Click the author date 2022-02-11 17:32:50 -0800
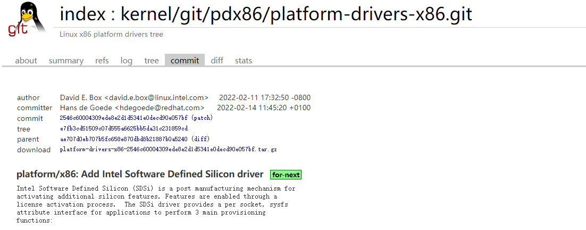 coord(265,97)
